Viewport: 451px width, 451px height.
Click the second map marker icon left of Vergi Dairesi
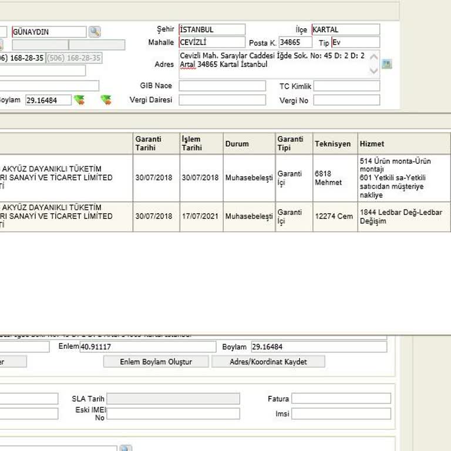[x=106, y=100]
